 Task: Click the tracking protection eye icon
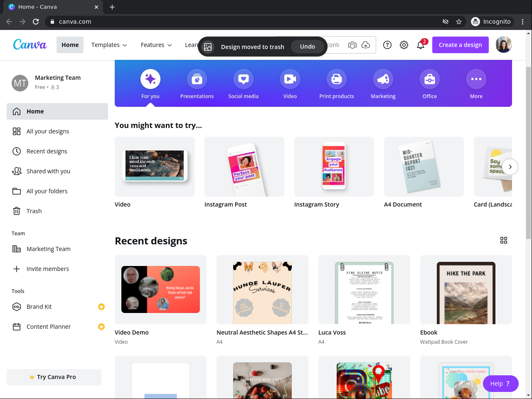(446, 22)
